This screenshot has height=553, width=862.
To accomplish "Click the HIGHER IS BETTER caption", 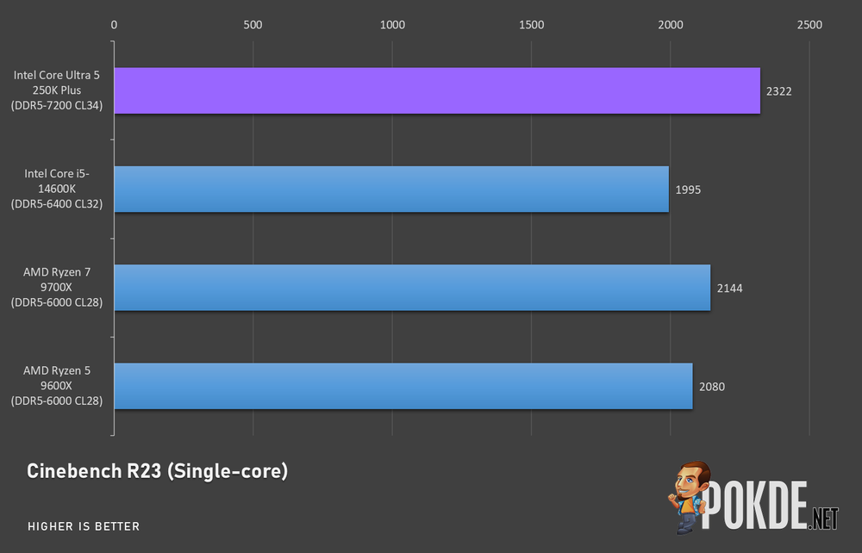I will coord(84,526).
